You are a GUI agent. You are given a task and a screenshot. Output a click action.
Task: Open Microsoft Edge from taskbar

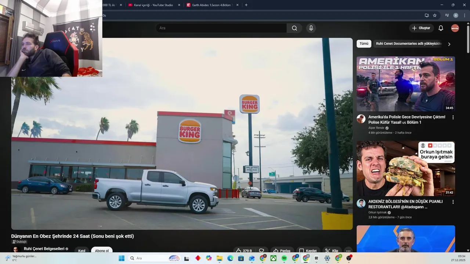pyautogui.click(x=230, y=258)
